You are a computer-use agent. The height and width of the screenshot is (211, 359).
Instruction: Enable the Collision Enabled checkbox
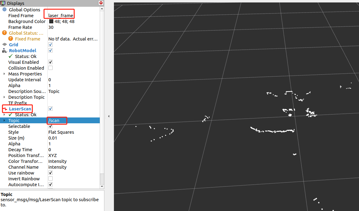tap(50, 68)
